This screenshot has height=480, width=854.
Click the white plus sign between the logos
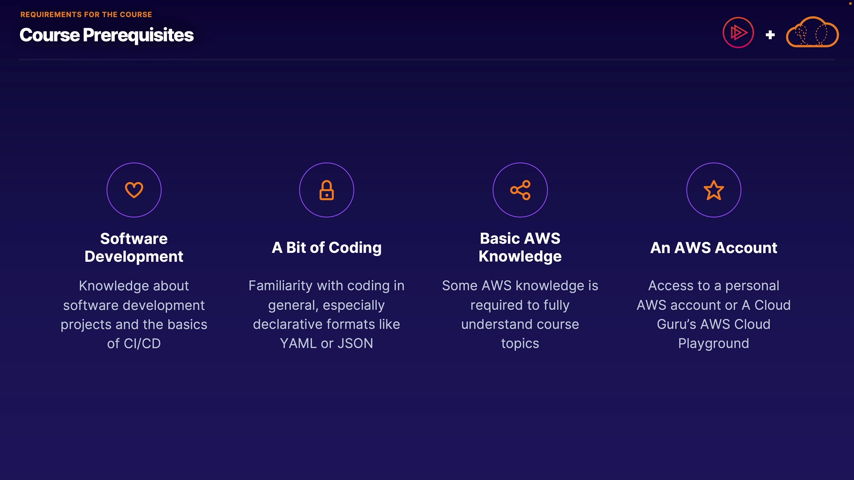point(770,35)
